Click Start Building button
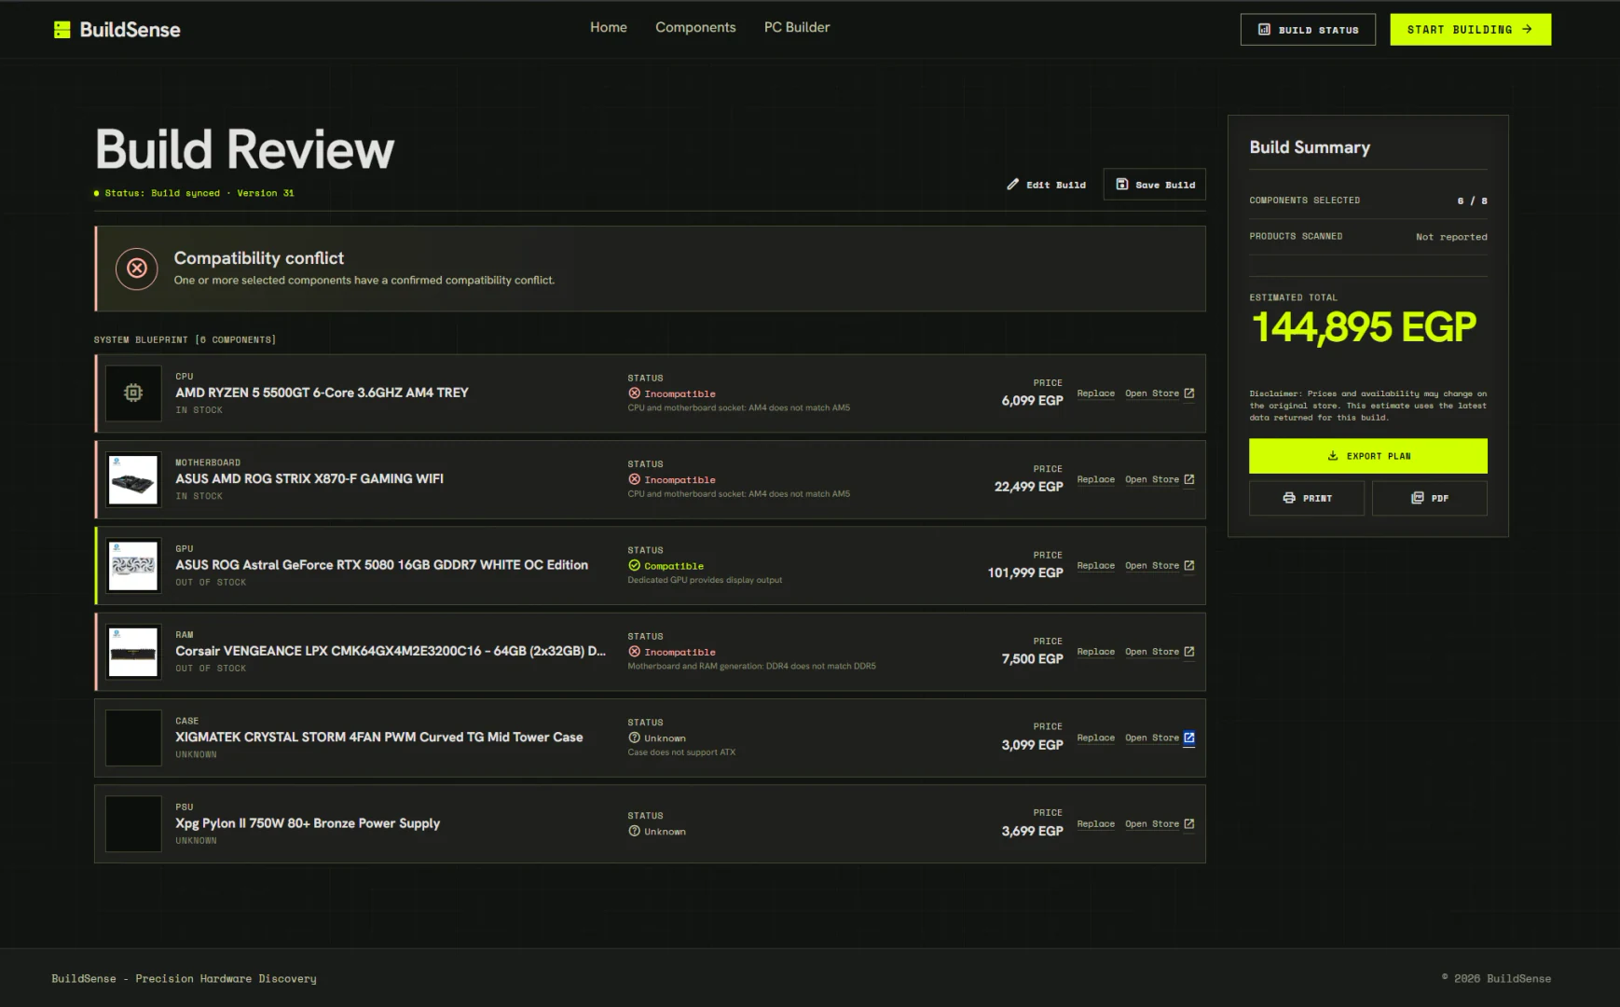The height and width of the screenshot is (1007, 1620). pos(1470,30)
